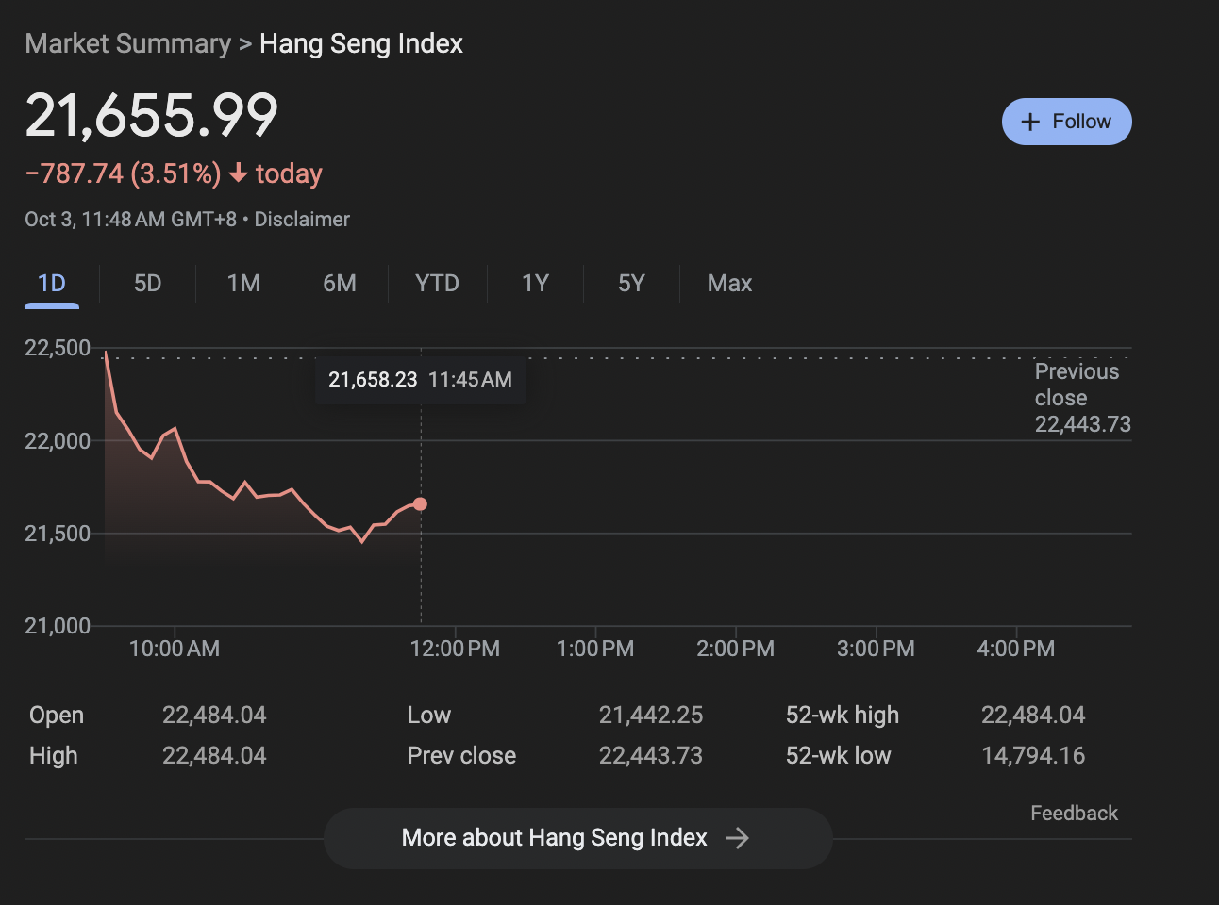Click the chart's highlighted 11:45 AM data point
1219x905 pixels.
click(x=420, y=504)
